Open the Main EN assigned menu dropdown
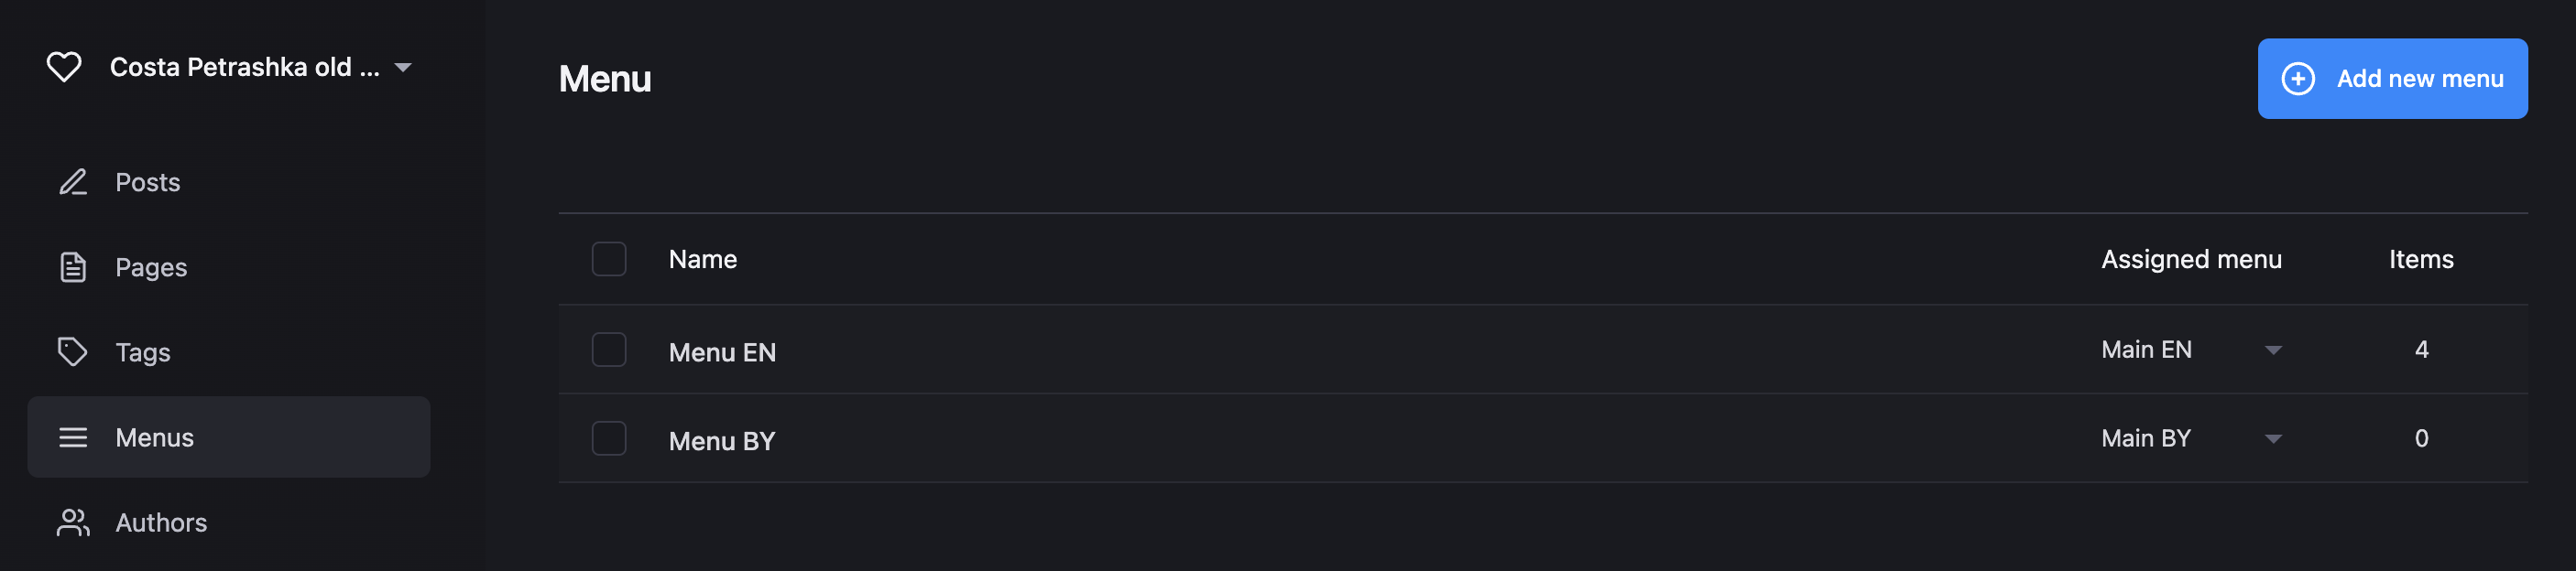 (x=2272, y=350)
